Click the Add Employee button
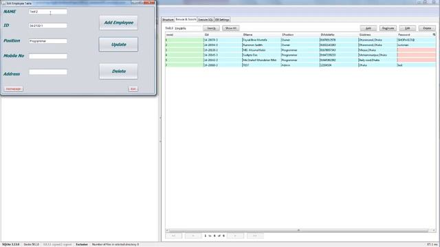The width and height of the screenshot is (440, 247). click(118, 23)
